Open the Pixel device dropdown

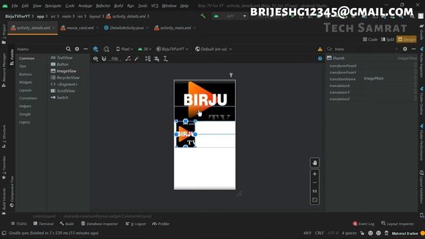(125, 49)
